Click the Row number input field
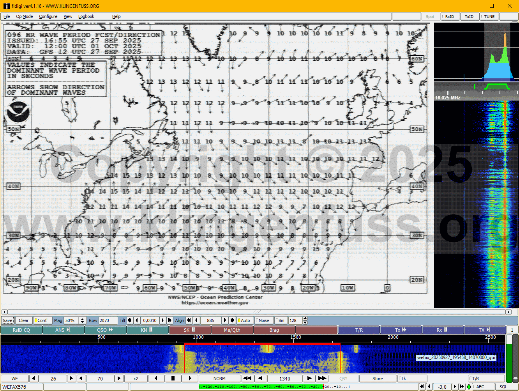This screenshot has height=391, width=519. click(x=108, y=320)
